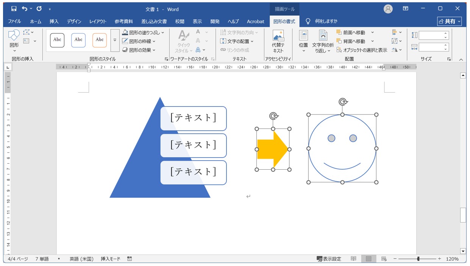470x266 pixels.
Task: Expand the shape styles gallery
Action: [115, 40]
